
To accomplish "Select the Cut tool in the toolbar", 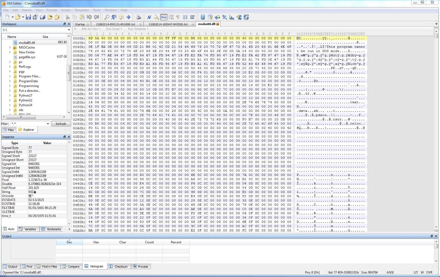I will click(x=67, y=17).
